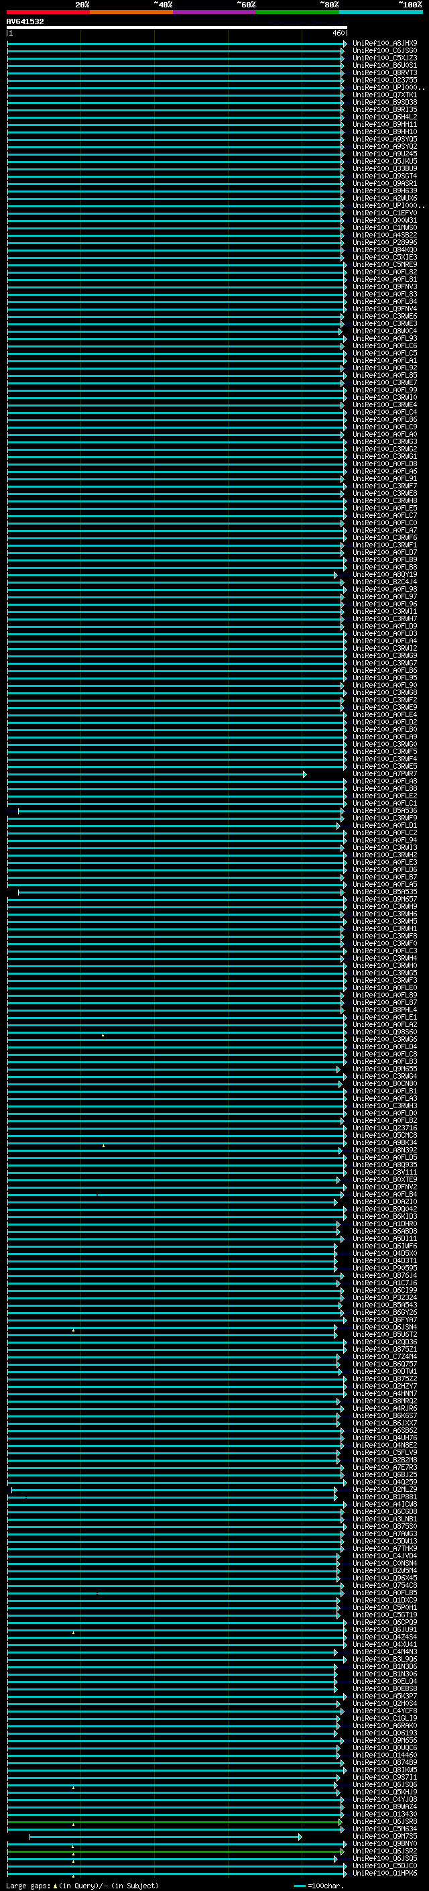This screenshot has height=1891, width=429.
Task: Open hit UniRef100_Q33BU9
Action: (x=384, y=168)
